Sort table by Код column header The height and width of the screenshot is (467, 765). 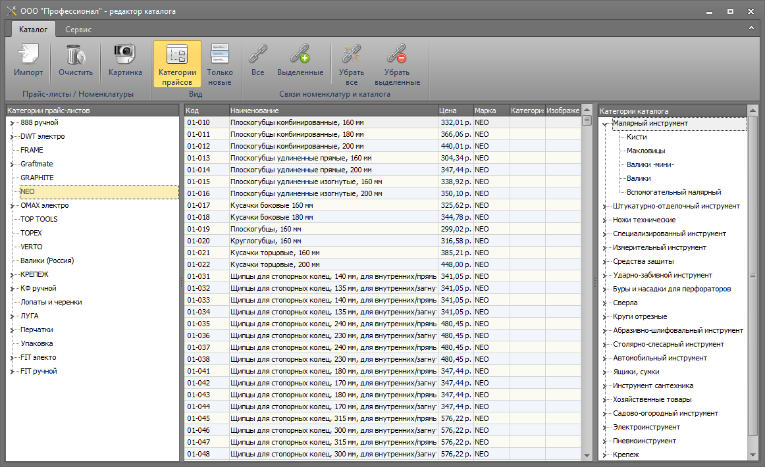206,111
